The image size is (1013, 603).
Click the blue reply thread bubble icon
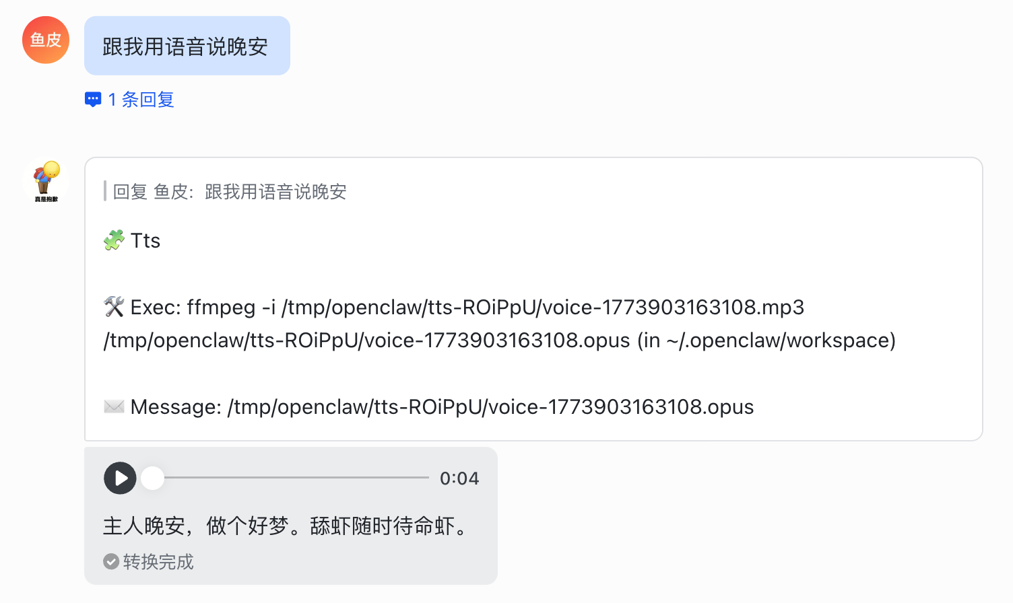coord(93,100)
